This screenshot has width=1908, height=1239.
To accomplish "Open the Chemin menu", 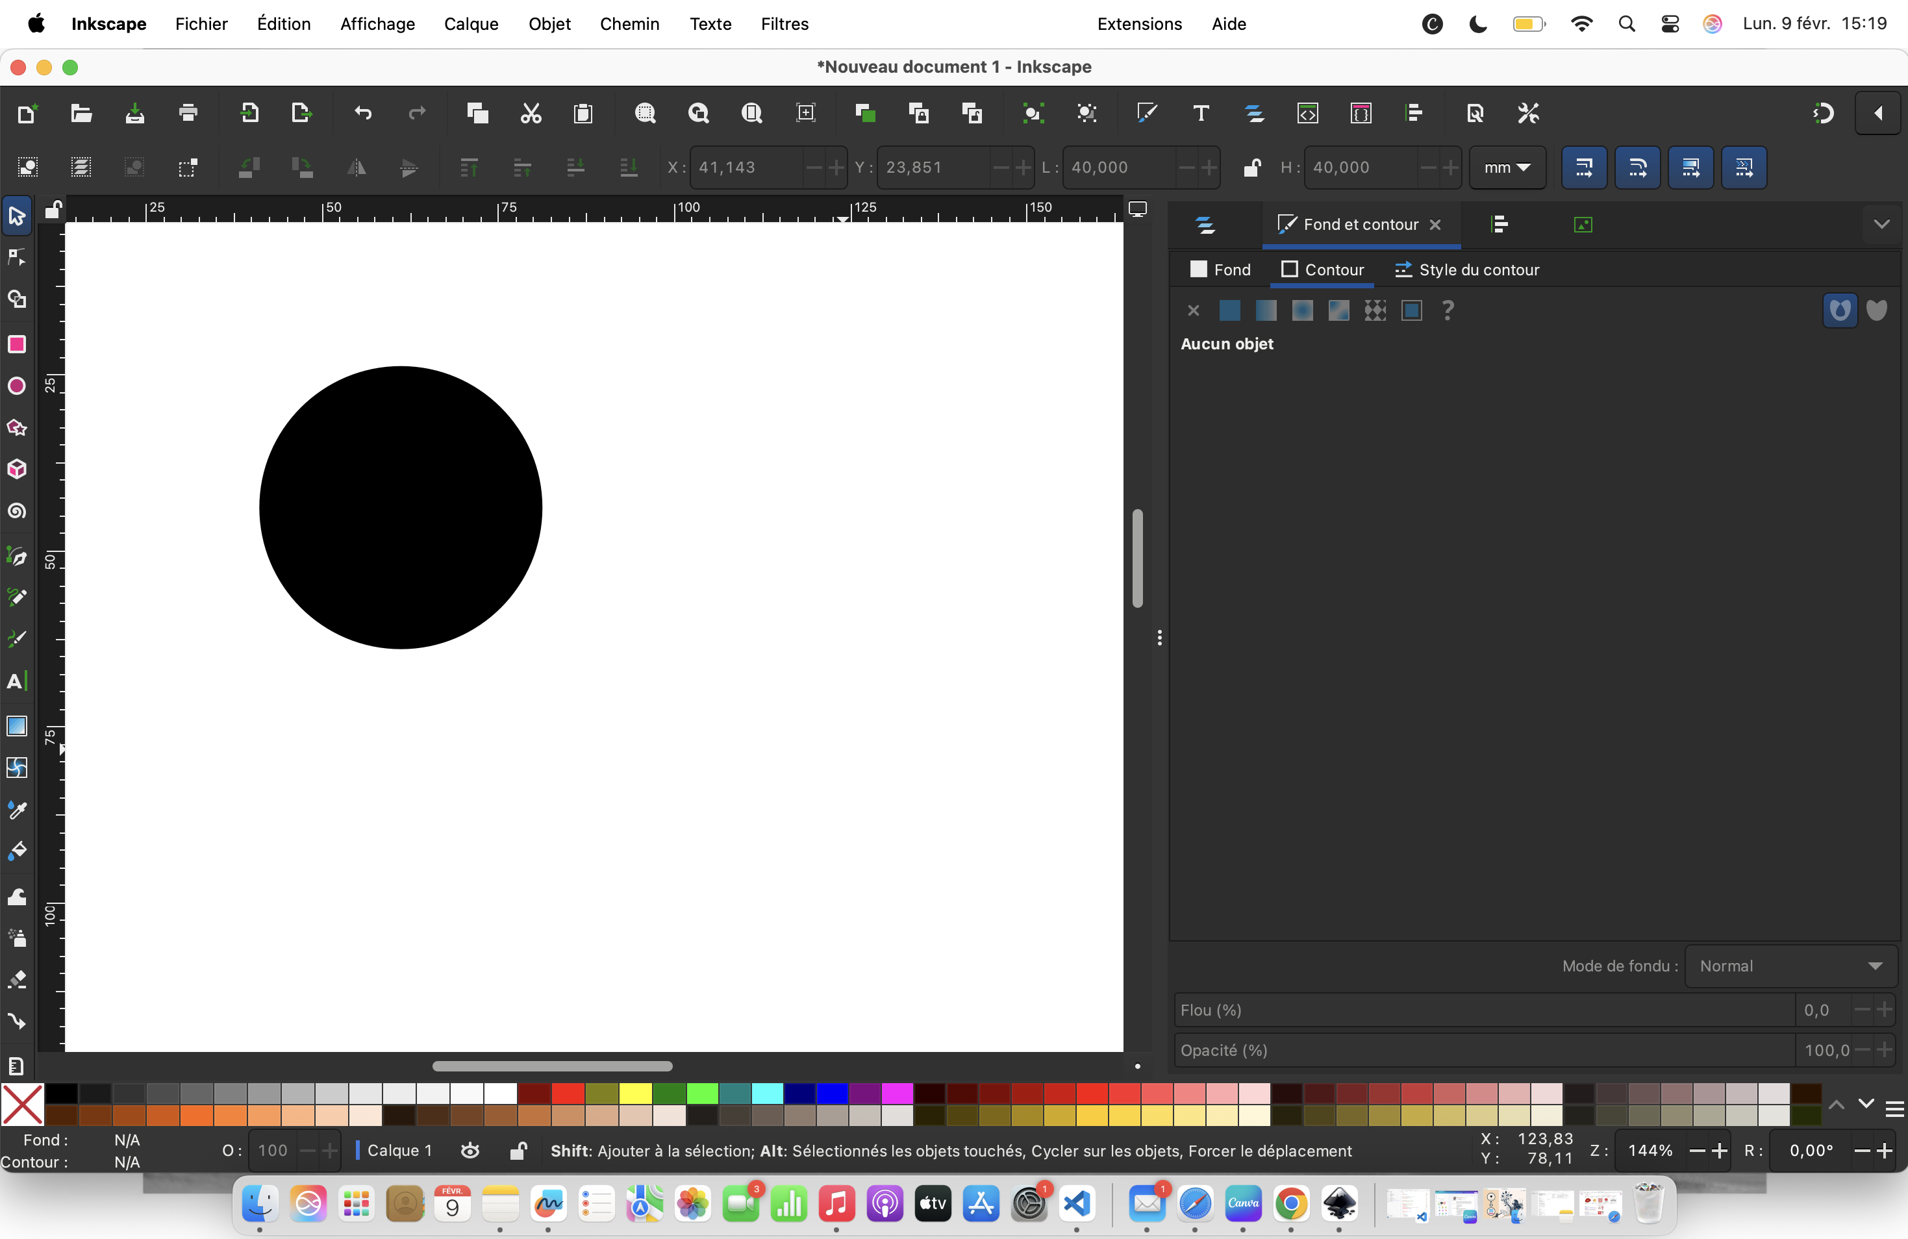I will coord(629,24).
